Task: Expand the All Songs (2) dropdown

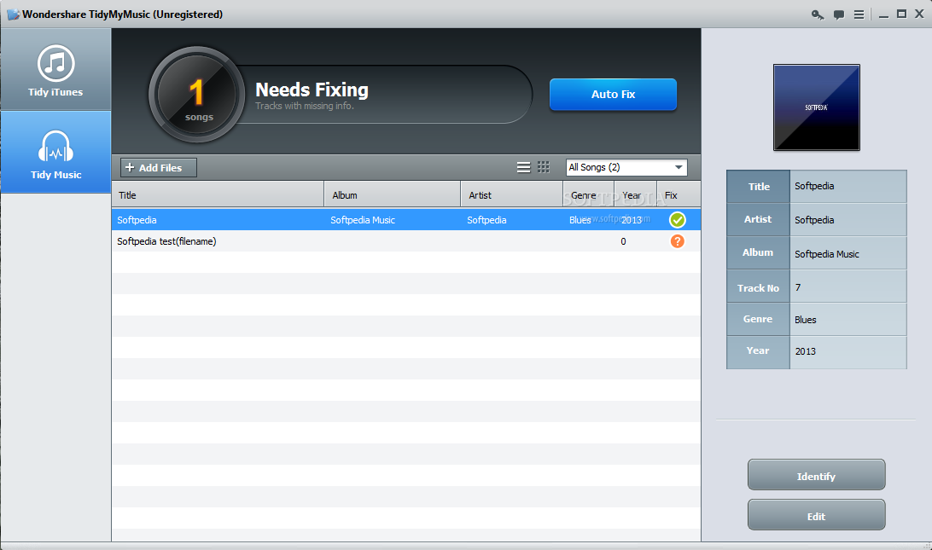Action: 626,167
